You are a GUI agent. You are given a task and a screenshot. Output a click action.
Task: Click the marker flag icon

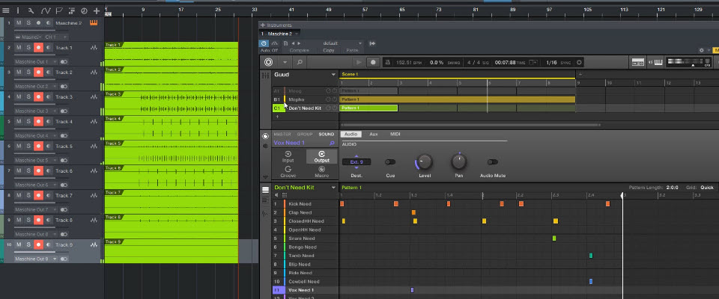[59, 10]
